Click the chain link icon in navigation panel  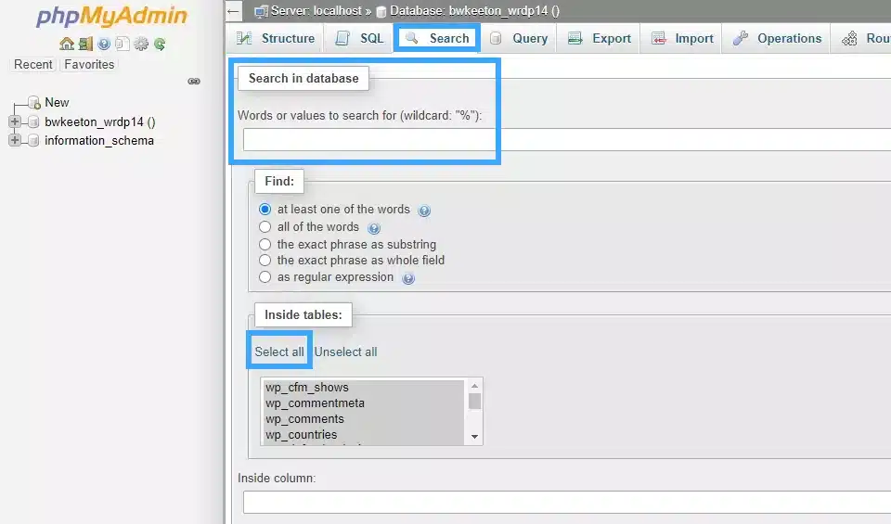pyautogui.click(x=194, y=82)
